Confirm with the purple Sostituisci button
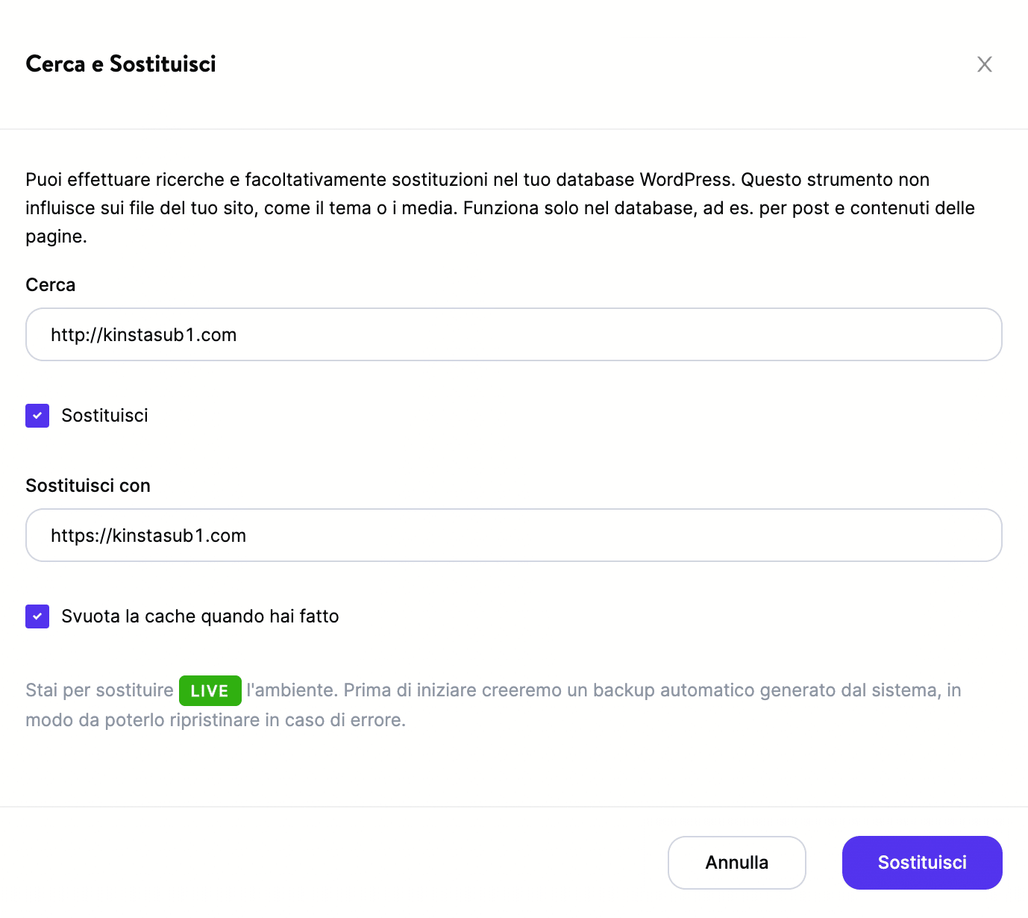1028x918 pixels. (x=922, y=863)
